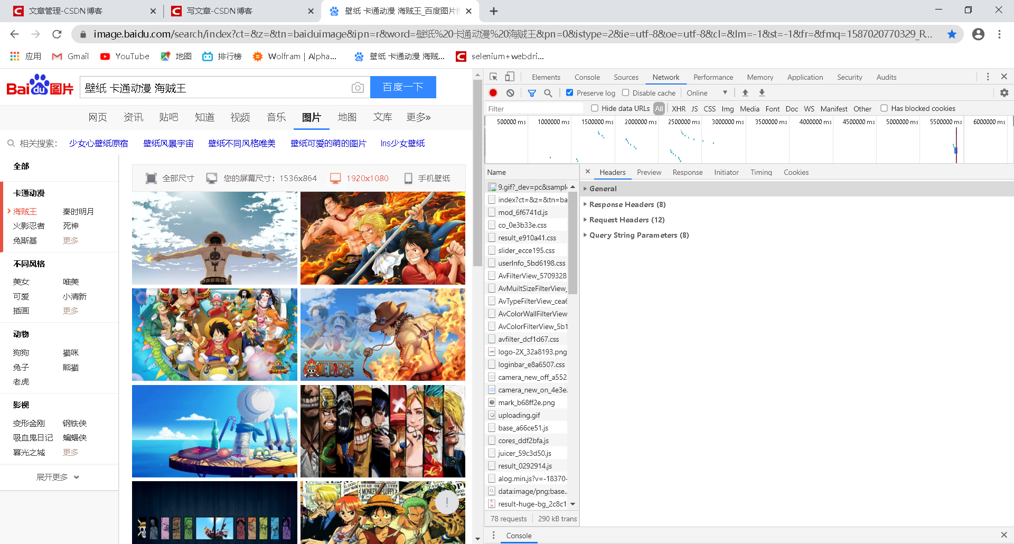Open the Preview tab of request
The image size is (1014, 544).
(649, 172)
